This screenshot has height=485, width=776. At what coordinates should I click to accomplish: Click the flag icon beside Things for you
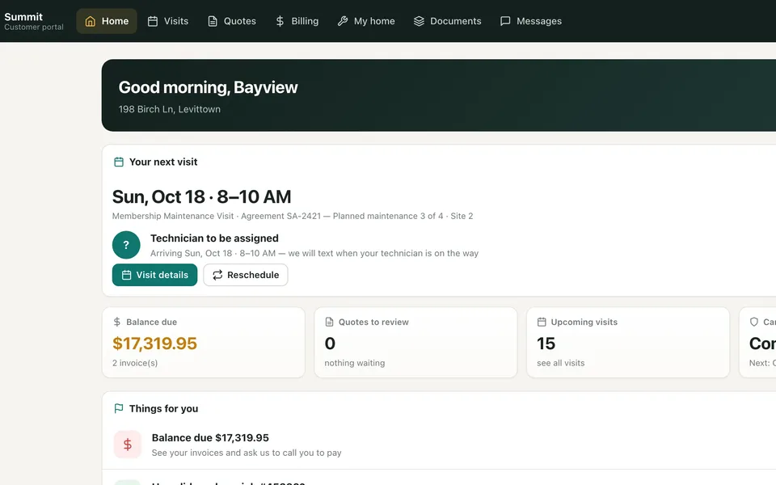[x=119, y=408]
